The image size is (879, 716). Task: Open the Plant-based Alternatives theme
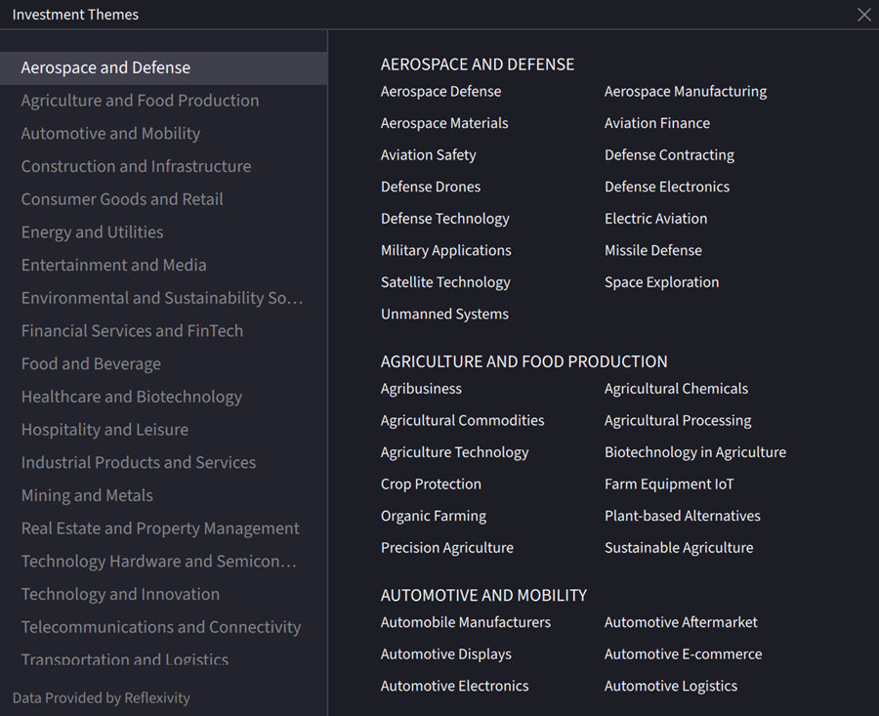point(682,516)
